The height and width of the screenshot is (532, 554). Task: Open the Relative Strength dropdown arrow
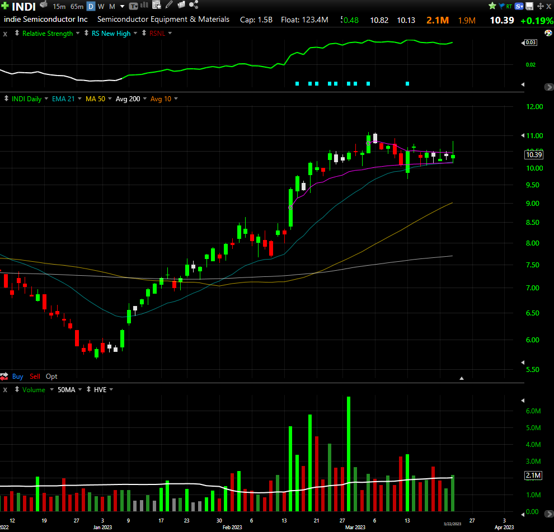point(78,33)
